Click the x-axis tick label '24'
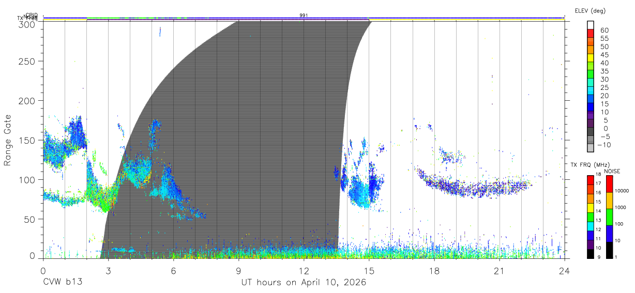Image resolution: width=635 pixels, height=293 pixels. click(565, 270)
